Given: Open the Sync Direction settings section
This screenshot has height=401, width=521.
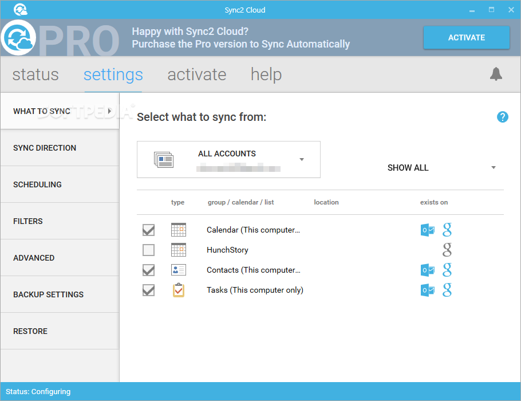Looking at the screenshot, I should tap(60, 148).
